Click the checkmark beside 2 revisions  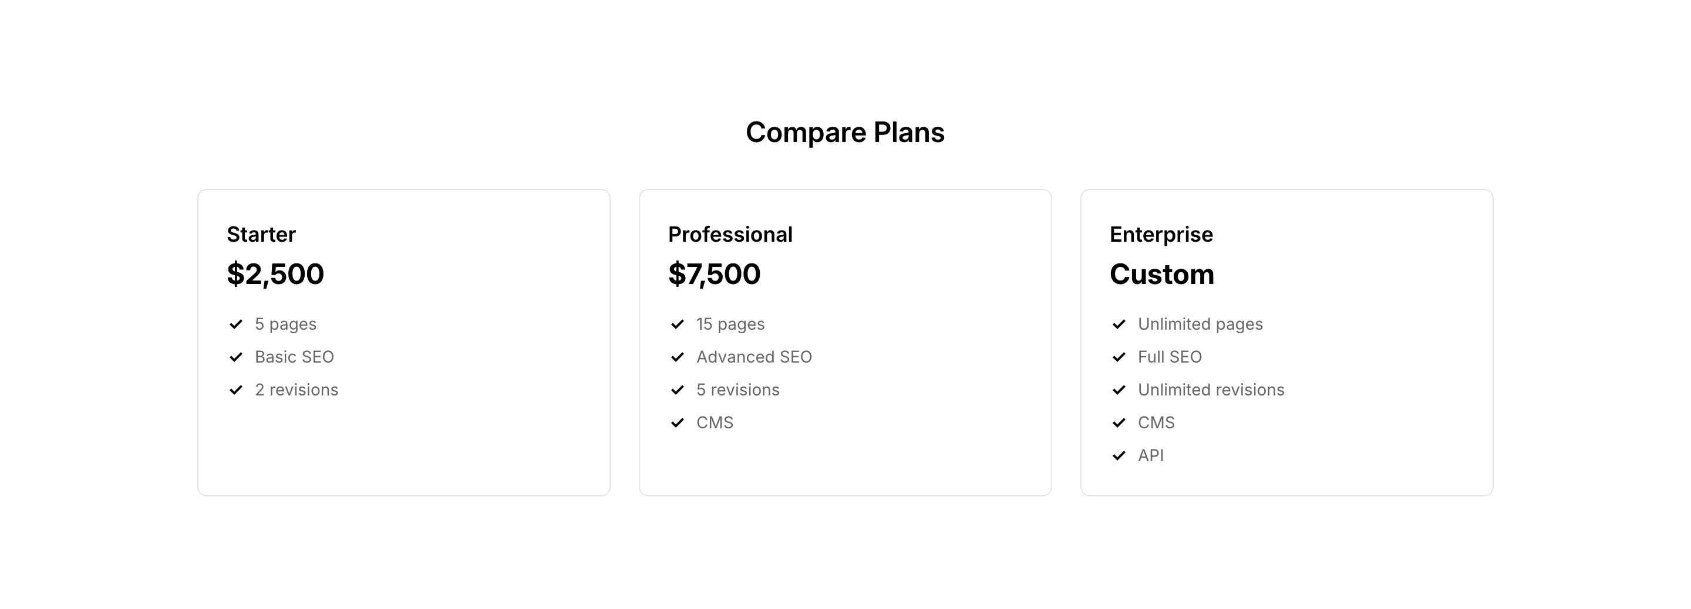(x=235, y=390)
